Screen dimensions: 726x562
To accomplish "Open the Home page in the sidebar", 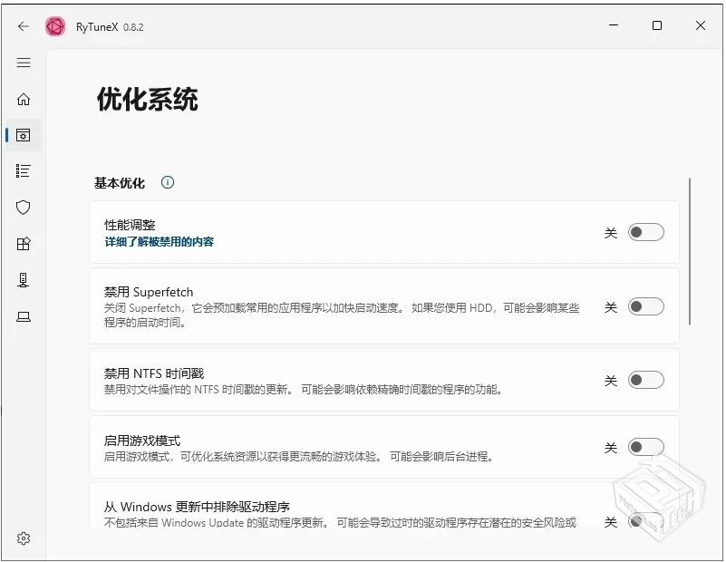I will (24, 100).
